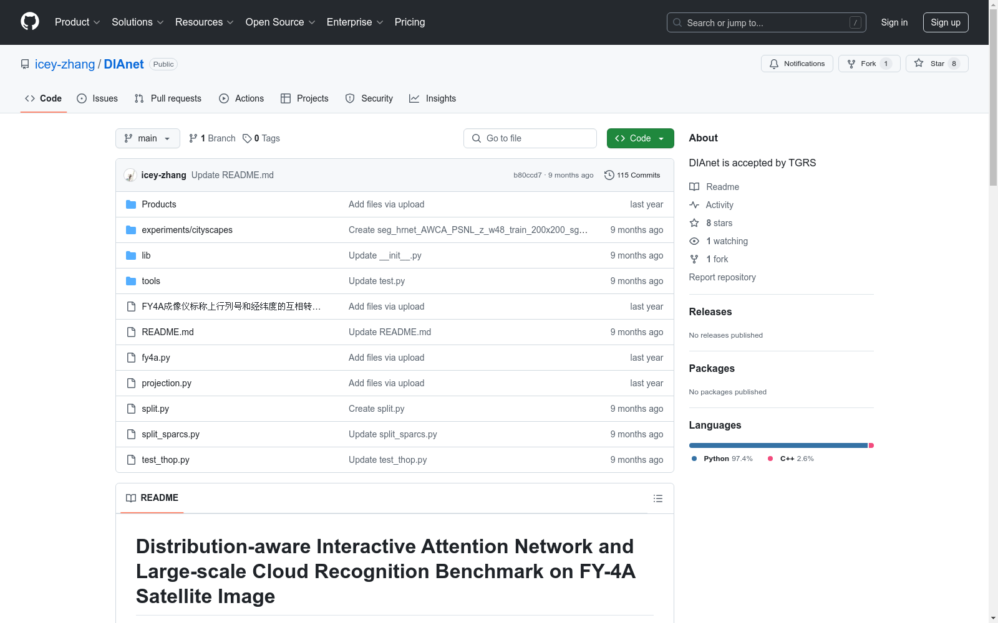Click the split_sparcs.py file icon
Image resolution: width=998 pixels, height=623 pixels.
131,434
